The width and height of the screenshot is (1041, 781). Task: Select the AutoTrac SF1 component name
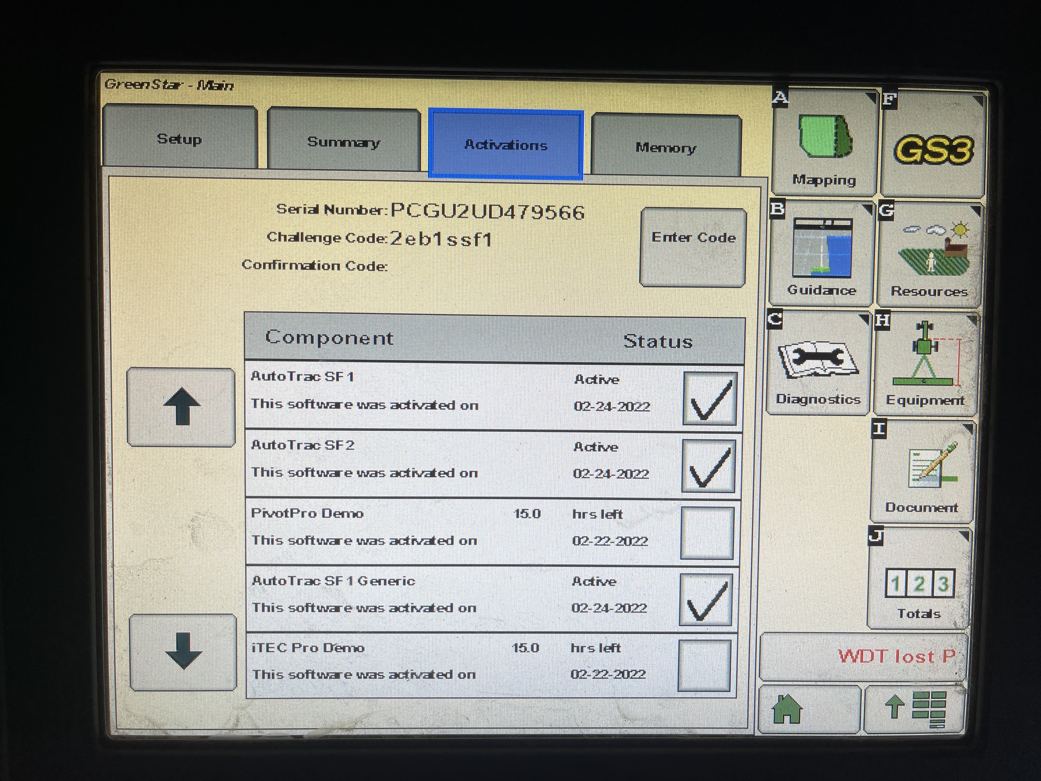(302, 376)
